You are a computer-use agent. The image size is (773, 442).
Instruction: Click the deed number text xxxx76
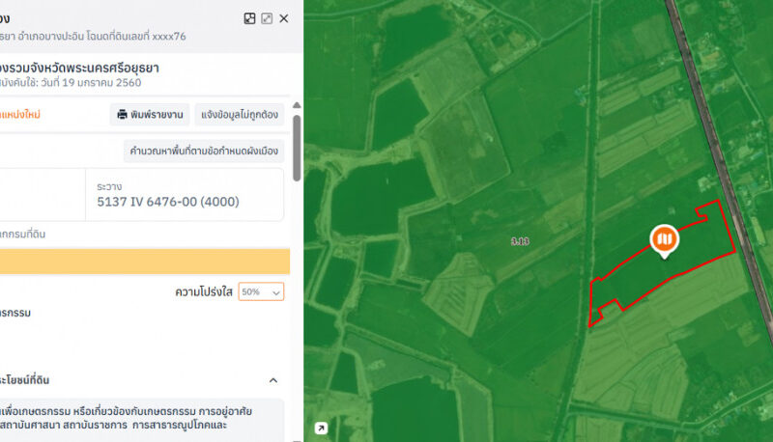pyautogui.click(x=169, y=37)
